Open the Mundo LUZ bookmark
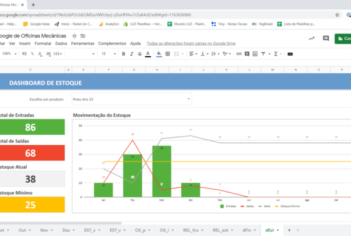 click(187, 24)
